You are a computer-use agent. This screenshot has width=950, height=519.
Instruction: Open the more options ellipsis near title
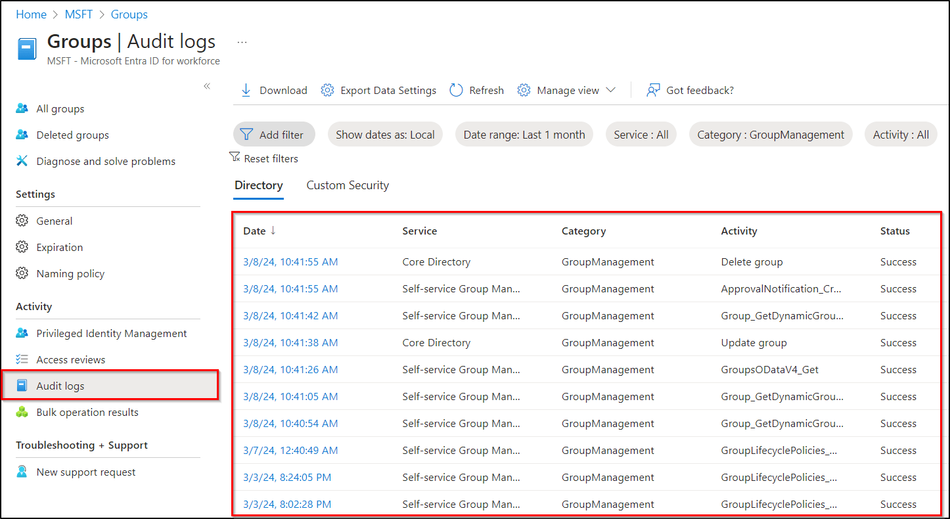tap(242, 42)
